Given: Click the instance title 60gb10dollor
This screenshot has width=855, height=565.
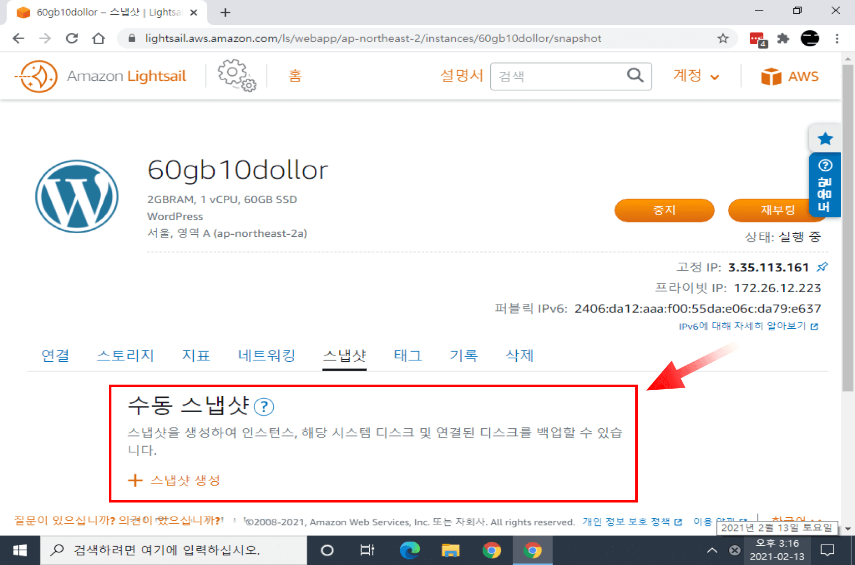Looking at the screenshot, I should pyautogui.click(x=238, y=170).
